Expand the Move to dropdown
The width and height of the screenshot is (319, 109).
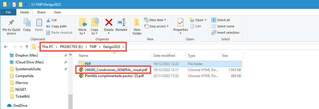pos(82,32)
